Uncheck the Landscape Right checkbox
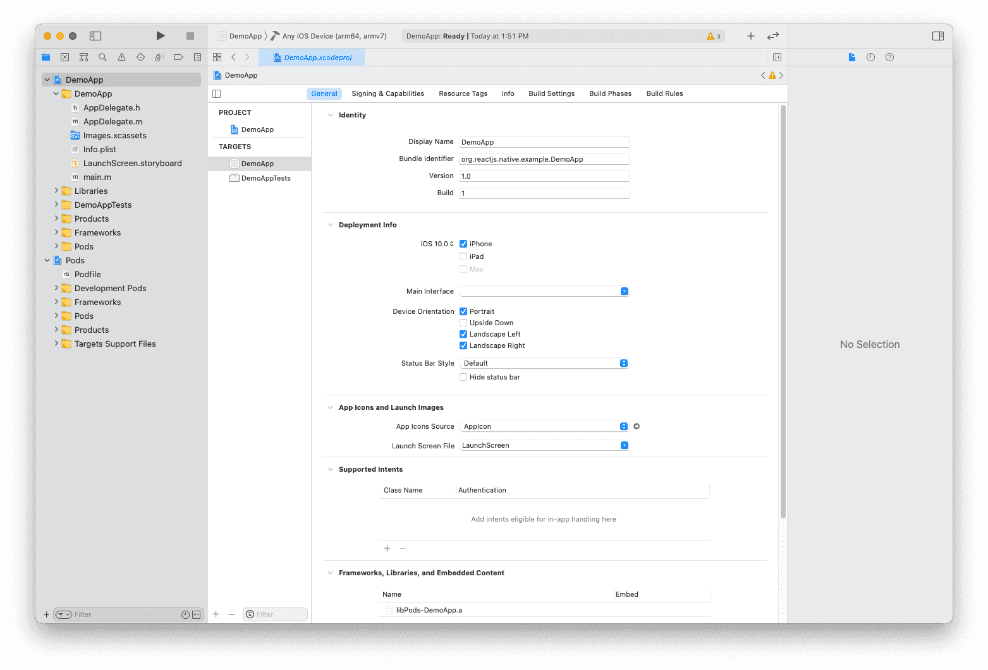 [463, 345]
